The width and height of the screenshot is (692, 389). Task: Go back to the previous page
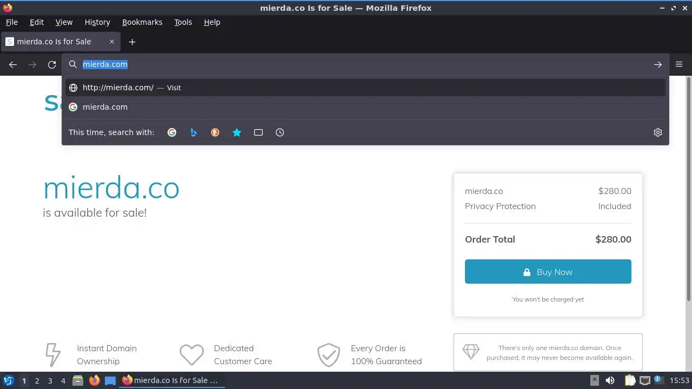point(13,64)
